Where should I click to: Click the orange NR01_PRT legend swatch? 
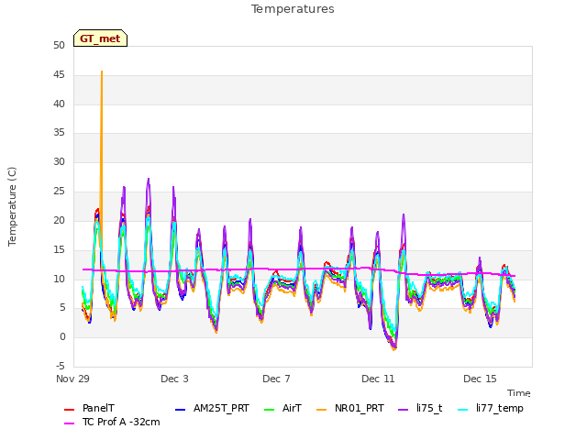322,410
